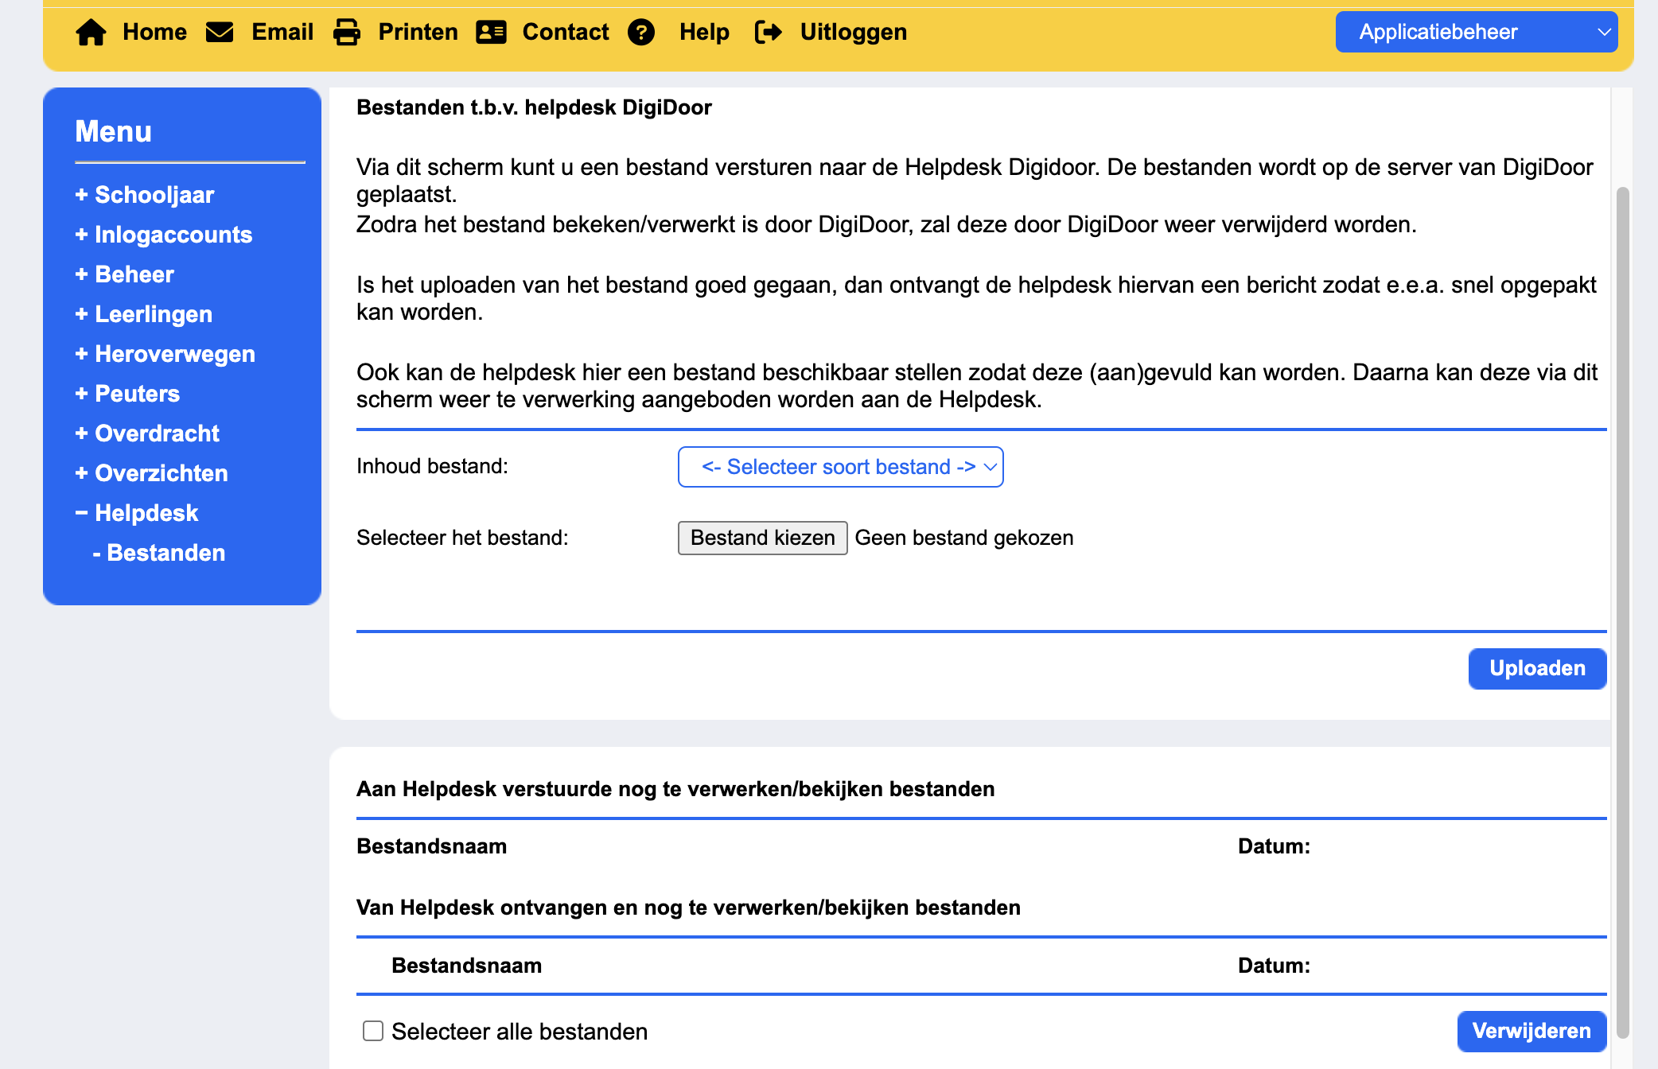This screenshot has width=1658, height=1069.
Task: Open Selecteer soort bestand dropdown
Action: pos(840,467)
